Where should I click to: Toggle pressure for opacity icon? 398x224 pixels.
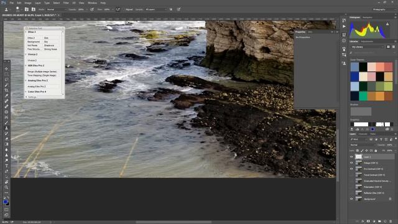(x=92, y=9)
